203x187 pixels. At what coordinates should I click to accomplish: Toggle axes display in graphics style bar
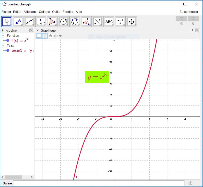pyautogui.click(x=39, y=36)
